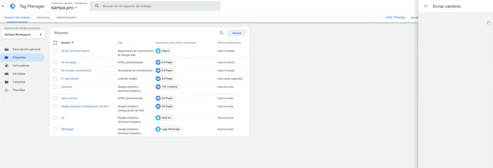Check the box for datos locales
Viewport: 493px width, 168px height.
tap(55, 98)
